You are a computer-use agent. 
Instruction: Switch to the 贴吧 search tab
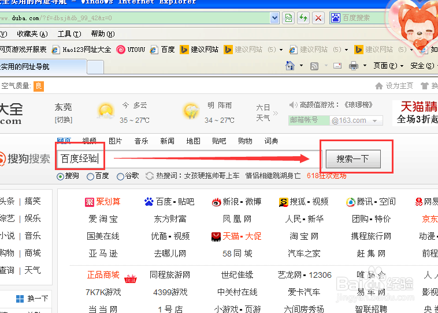point(219,141)
